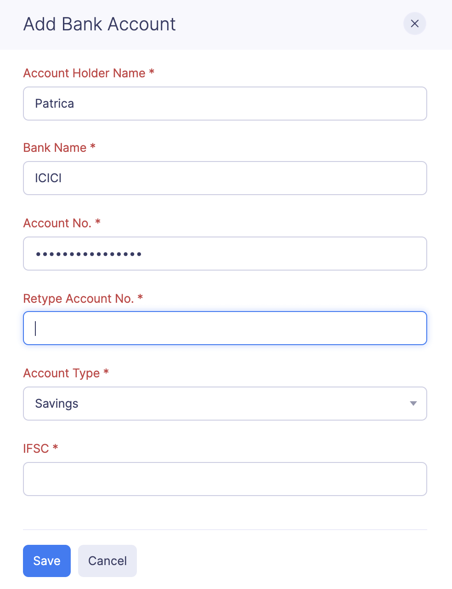Screen dimensions: 452x589
Task: Click the close X icon on the dialog
Action: point(414,23)
